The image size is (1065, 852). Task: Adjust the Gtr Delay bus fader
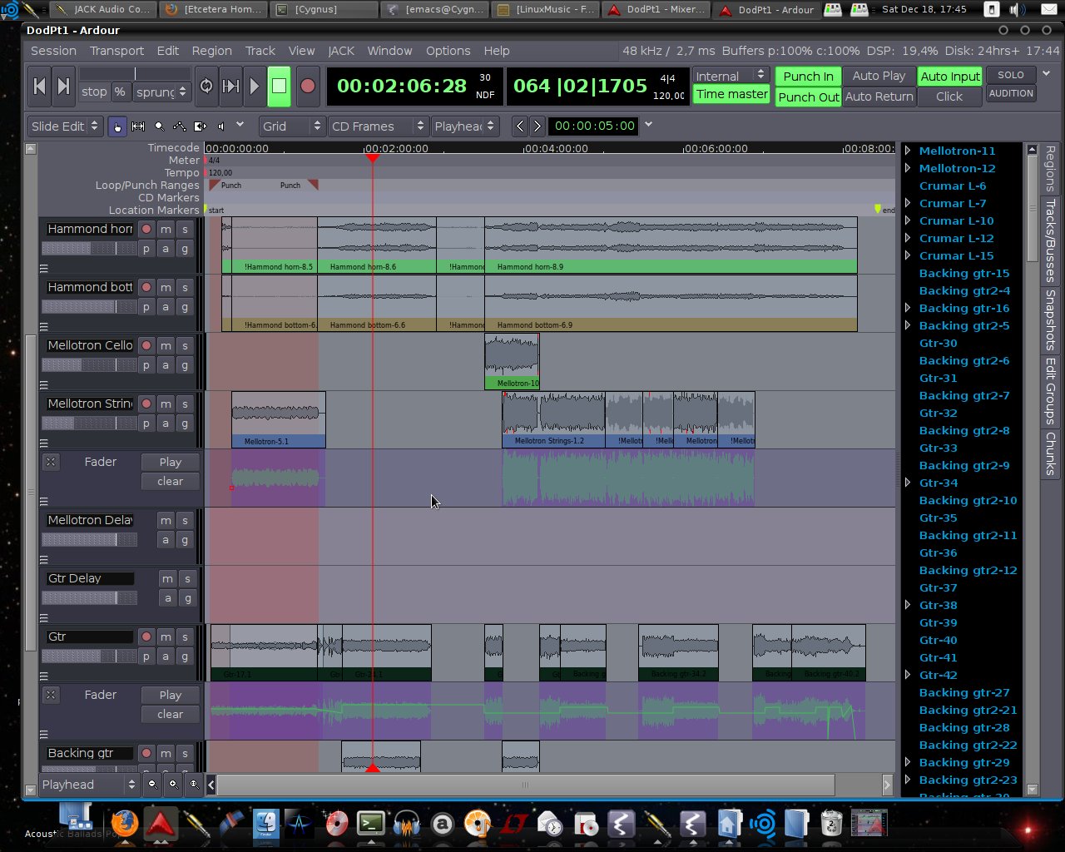(89, 597)
